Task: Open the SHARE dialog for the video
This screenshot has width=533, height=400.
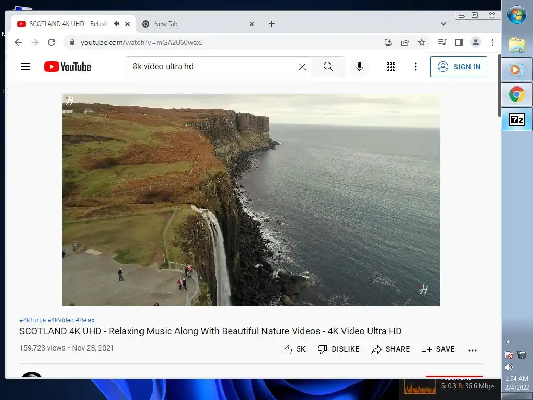Action: pos(390,349)
